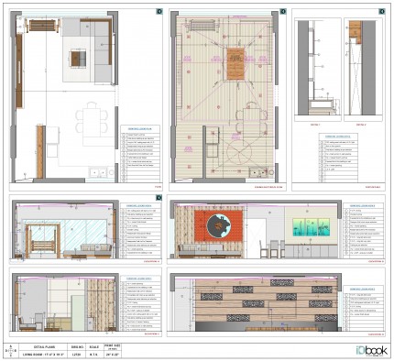394x361 pixels.
Task: Select the ceiling fan symbol in the ceiling plan
Action: point(239,152)
